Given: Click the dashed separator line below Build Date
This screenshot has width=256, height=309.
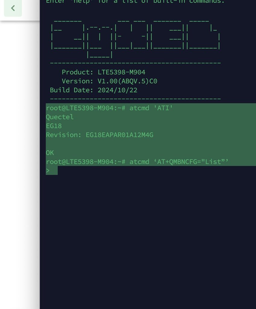Looking at the screenshot, I should pyautogui.click(x=135, y=99).
